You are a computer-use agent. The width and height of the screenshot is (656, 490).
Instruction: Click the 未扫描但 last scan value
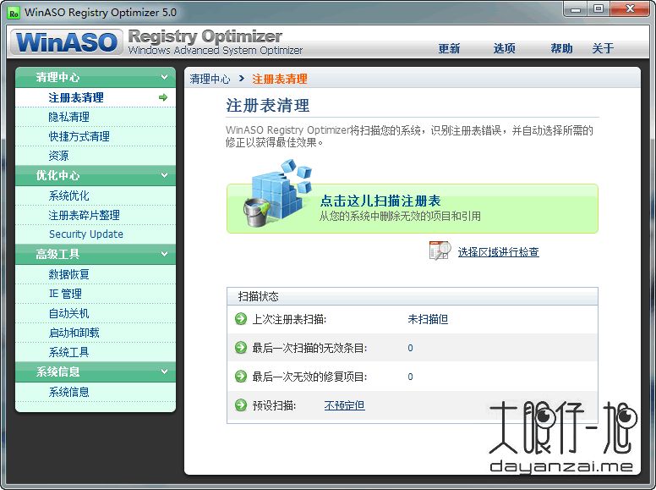click(428, 319)
